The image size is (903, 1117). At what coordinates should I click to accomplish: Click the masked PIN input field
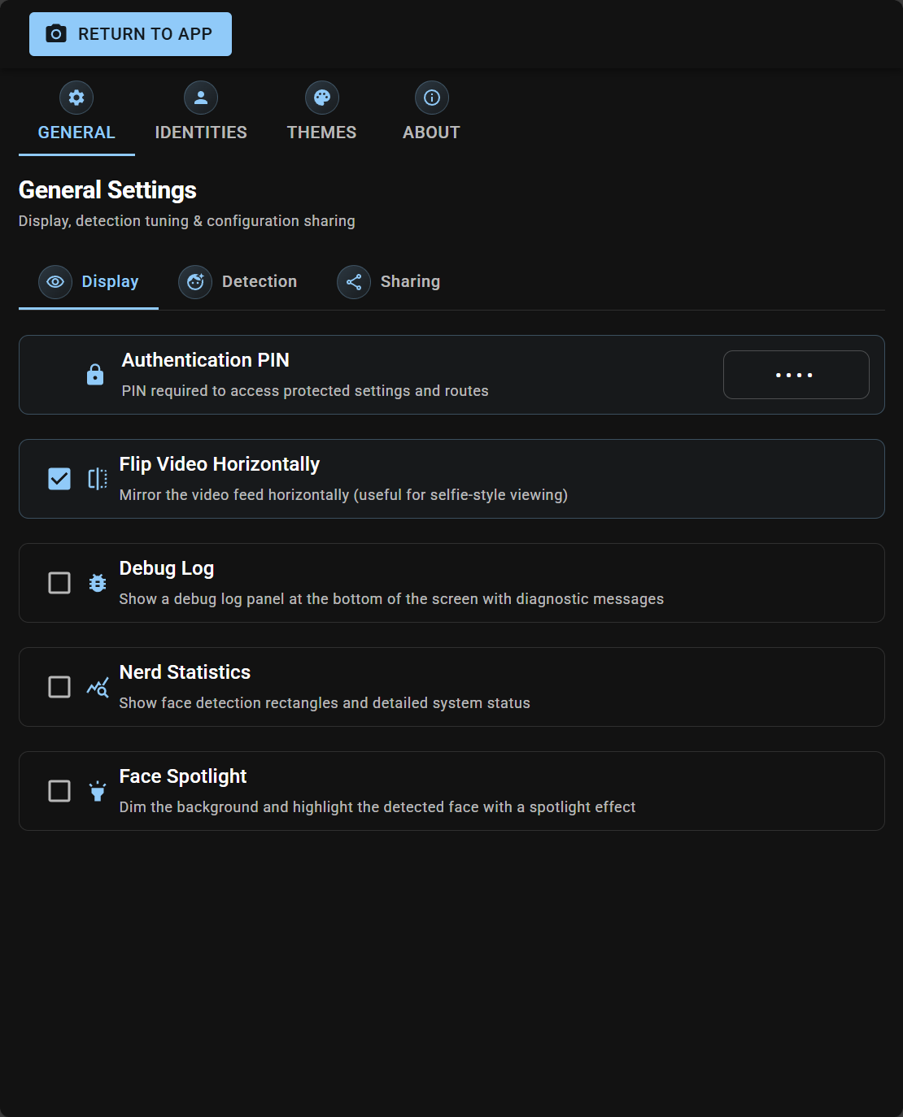pos(796,375)
